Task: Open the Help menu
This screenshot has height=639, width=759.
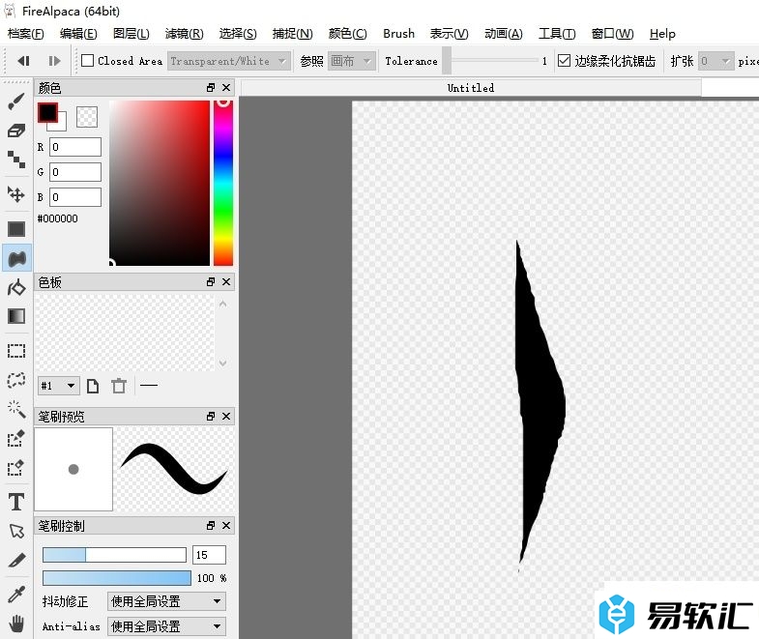Action: tap(662, 34)
